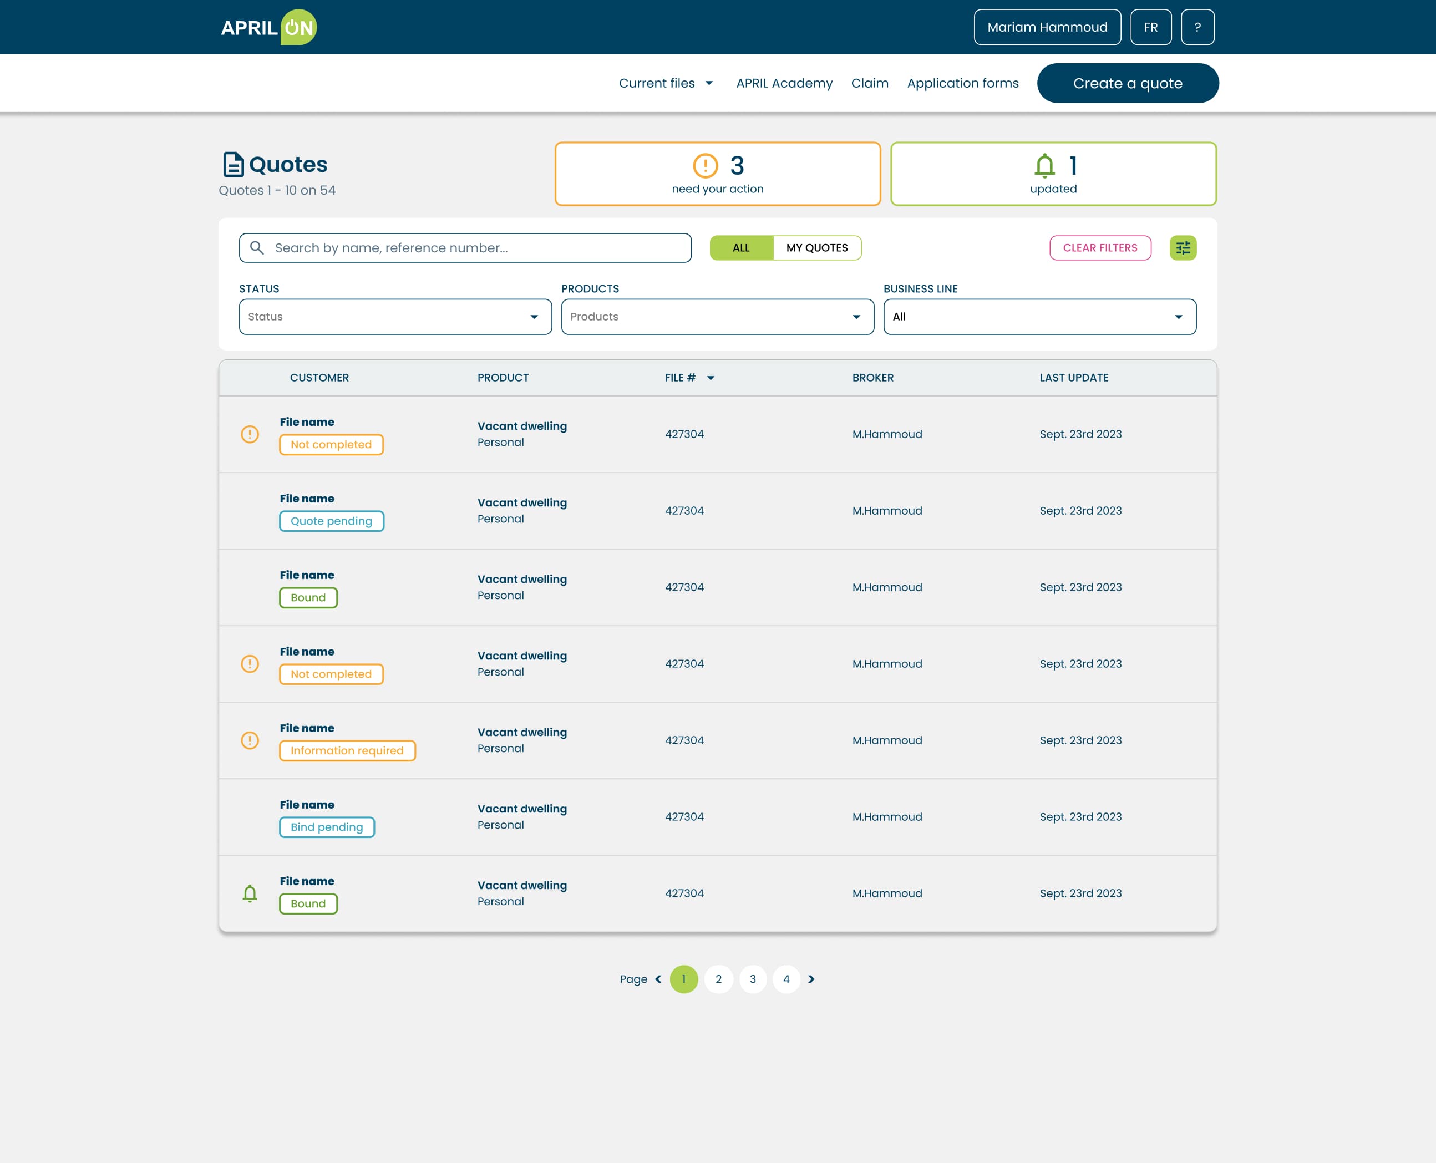Click the help question mark button

click(x=1197, y=28)
